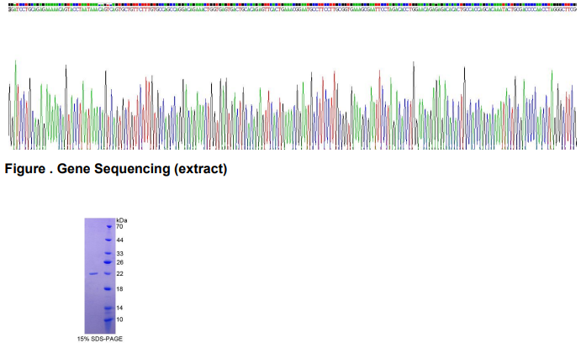Click the "15% SDS-PAGE" label under gel
Viewport: 581px width, 343px height.
tap(100, 339)
